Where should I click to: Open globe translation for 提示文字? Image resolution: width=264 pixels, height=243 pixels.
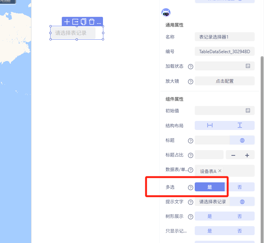click(242, 201)
